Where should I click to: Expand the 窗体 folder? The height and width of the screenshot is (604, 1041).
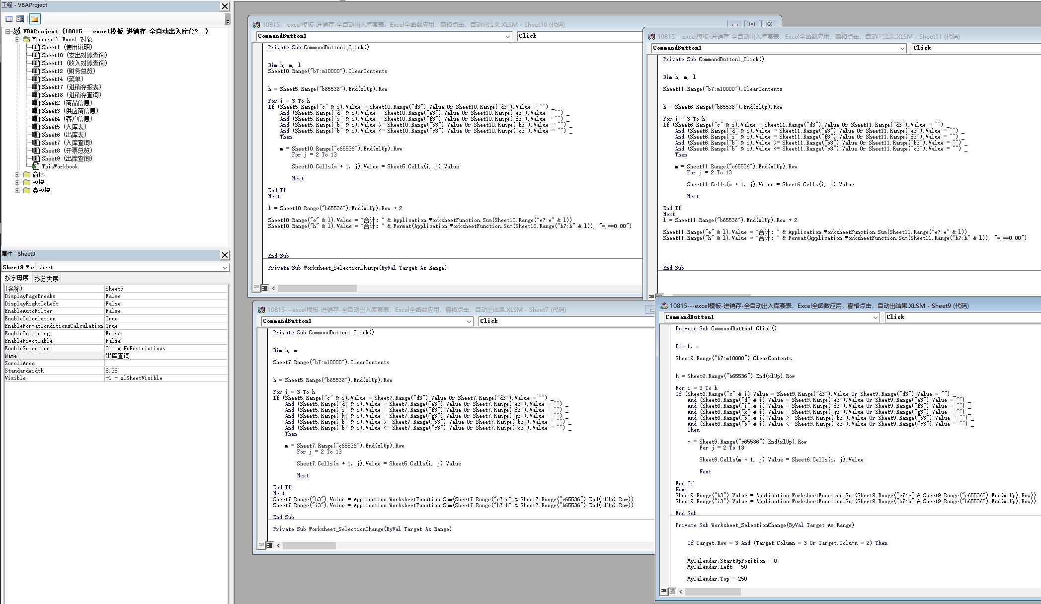(17, 174)
